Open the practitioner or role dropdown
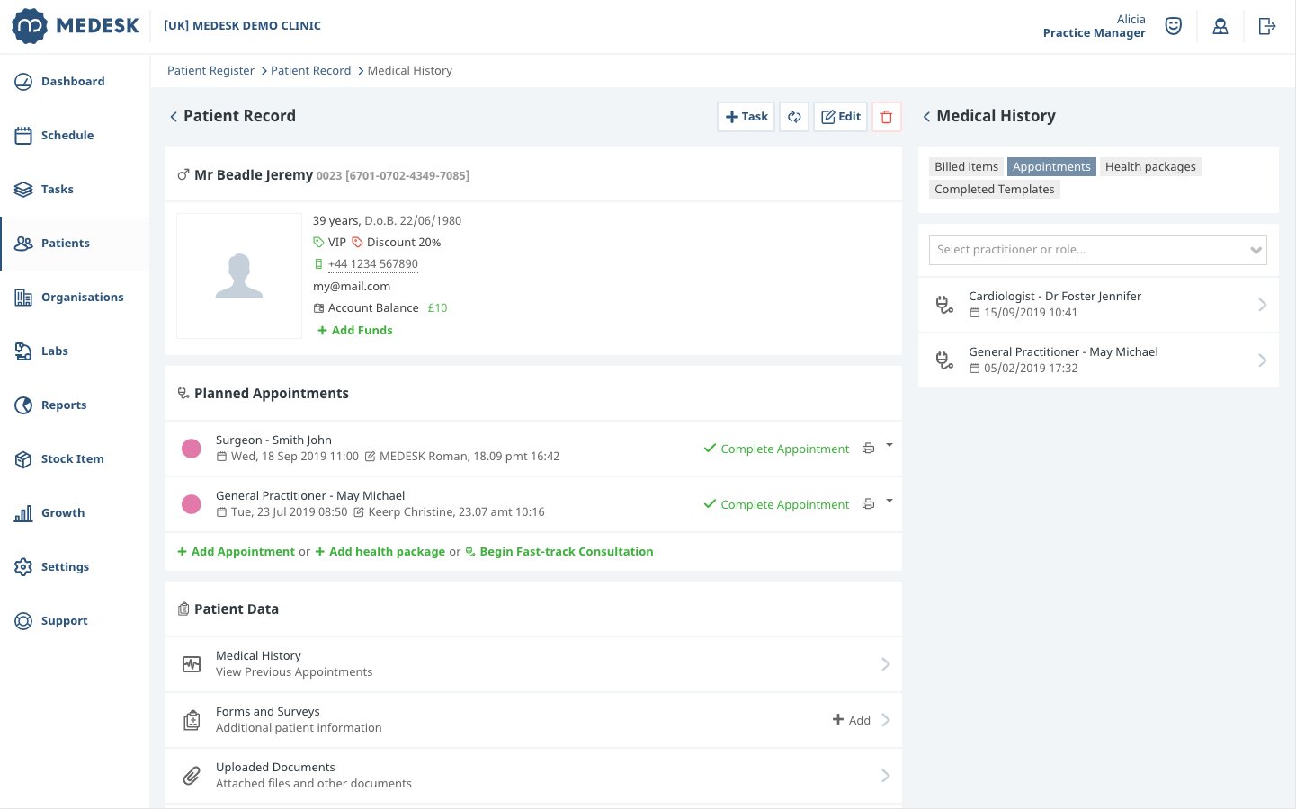1296x809 pixels. coord(1097,249)
